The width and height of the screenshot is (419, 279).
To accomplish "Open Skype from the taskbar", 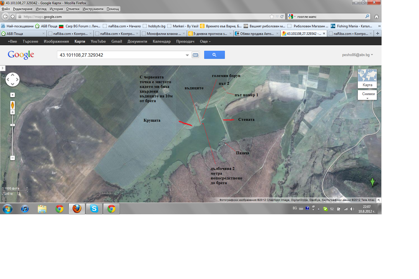I will [x=94, y=209].
